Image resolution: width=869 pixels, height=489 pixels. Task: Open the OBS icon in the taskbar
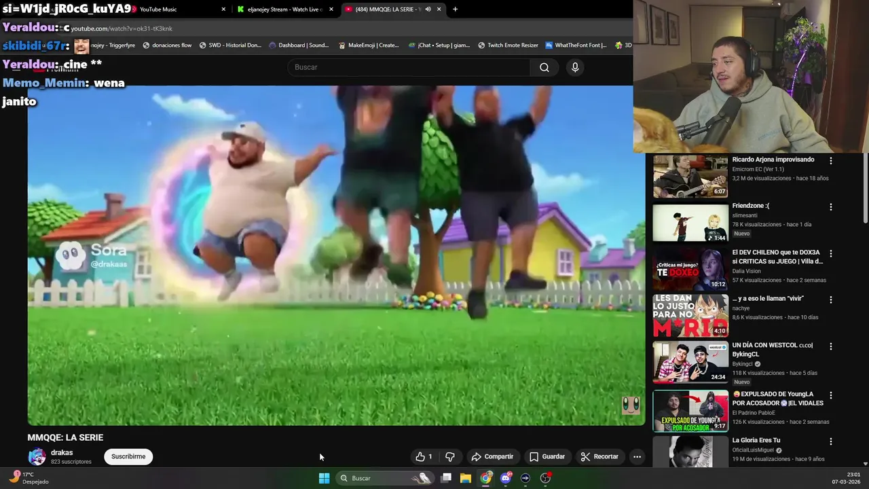tap(545, 478)
